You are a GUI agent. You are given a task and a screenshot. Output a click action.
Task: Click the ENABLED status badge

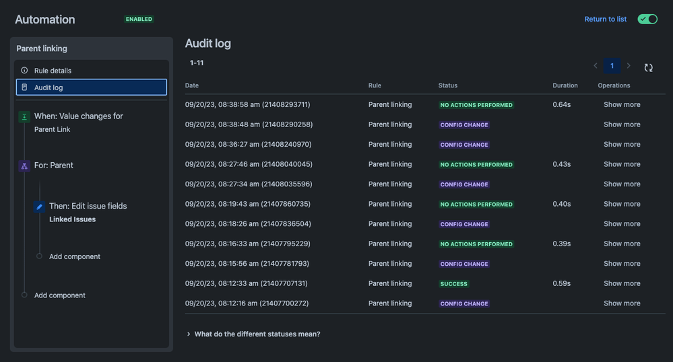point(139,19)
